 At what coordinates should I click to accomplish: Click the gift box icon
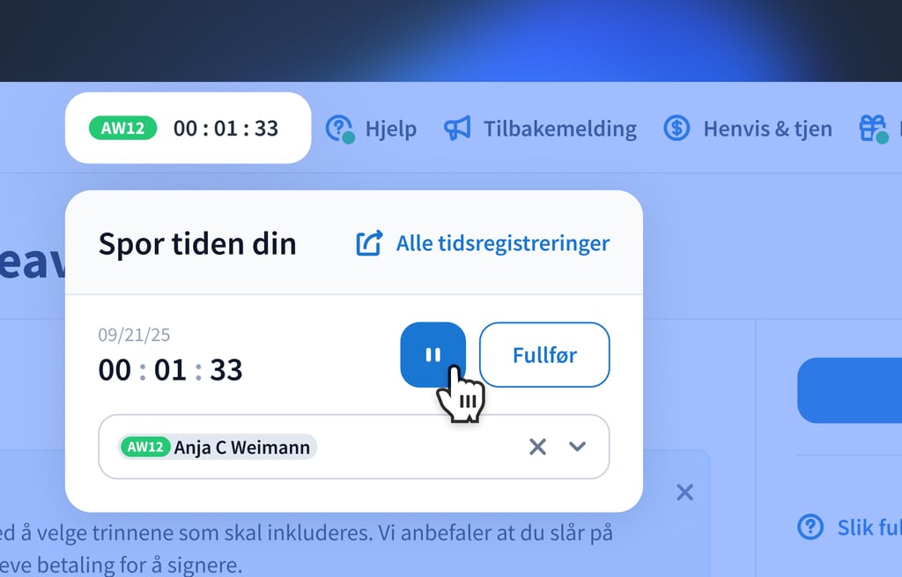pyautogui.click(x=873, y=129)
